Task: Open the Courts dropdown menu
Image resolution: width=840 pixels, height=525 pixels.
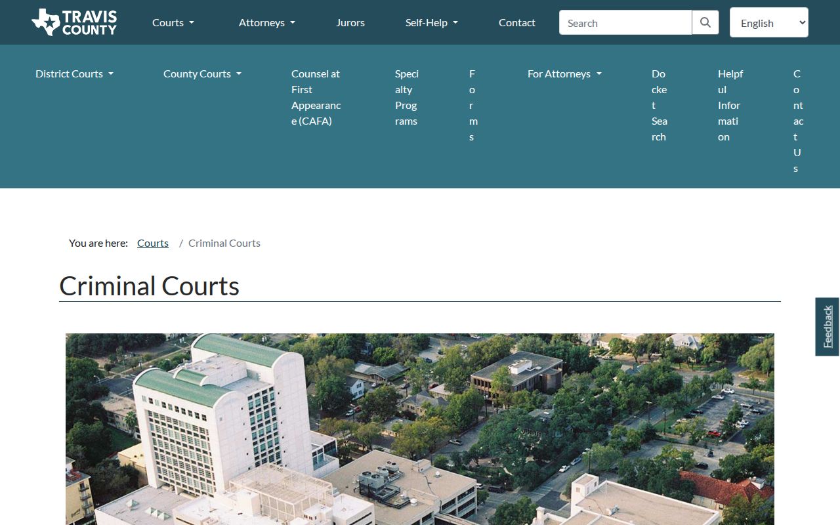Action: point(173,22)
